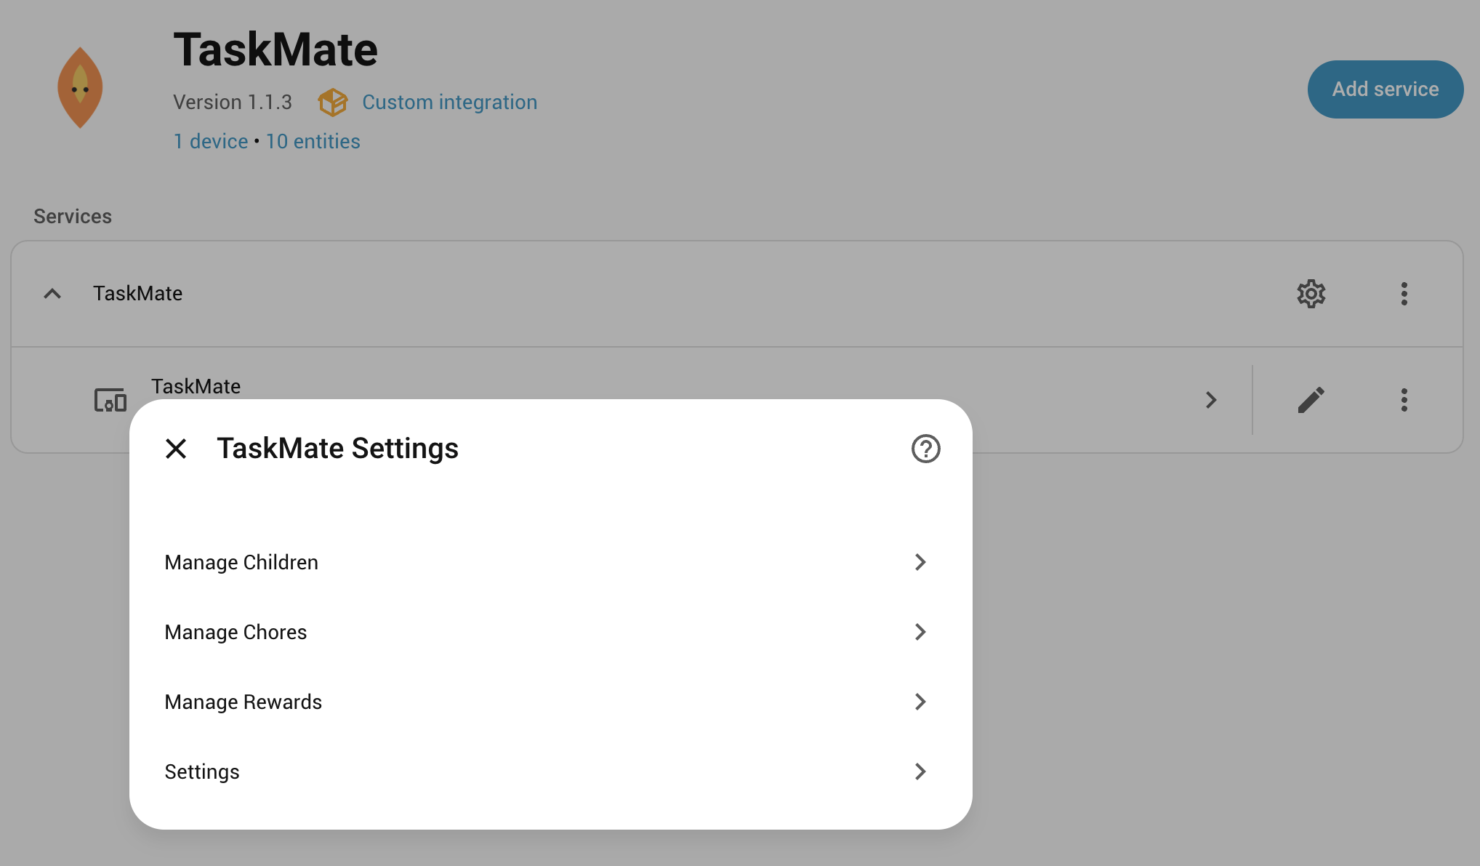Image resolution: width=1480 pixels, height=866 pixels.
Task: Open the Custom integration link
Action: [449, 103]
